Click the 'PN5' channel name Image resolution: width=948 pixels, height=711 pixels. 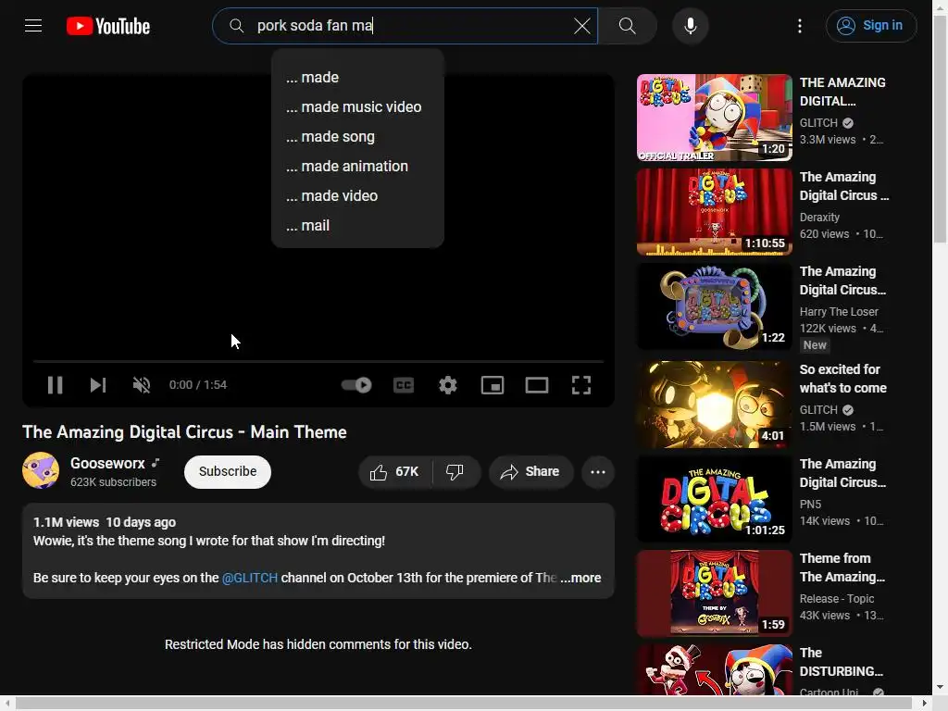coord(810,505)
